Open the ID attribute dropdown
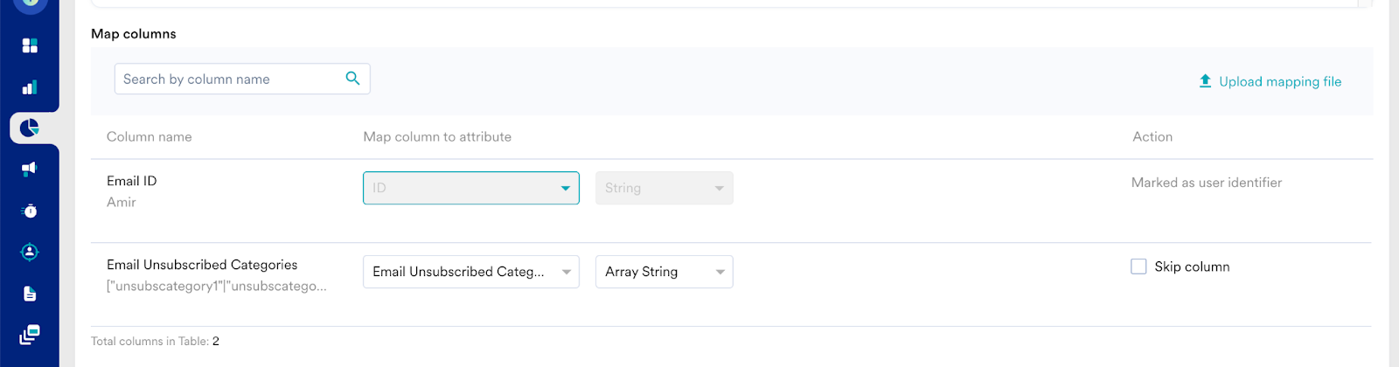Screen dimensions: 1399x367 [470, 188]
